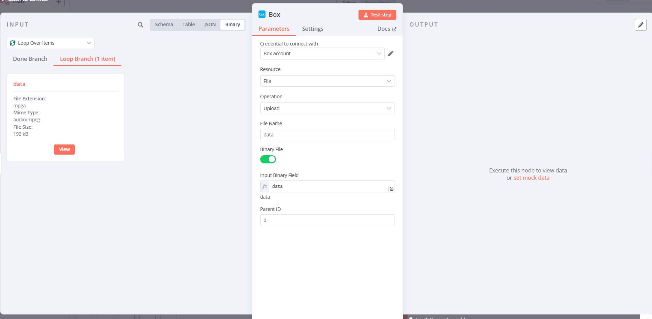The height and width of the screenshot is (319, 652).
Task: Open expression editor for Input Binary Field
Action: coord(391,189)
